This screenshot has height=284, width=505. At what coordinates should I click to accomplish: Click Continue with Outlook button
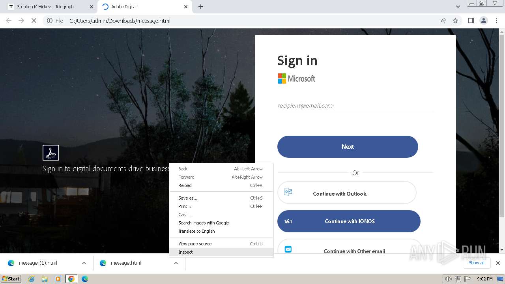click(x=347, y=192)
